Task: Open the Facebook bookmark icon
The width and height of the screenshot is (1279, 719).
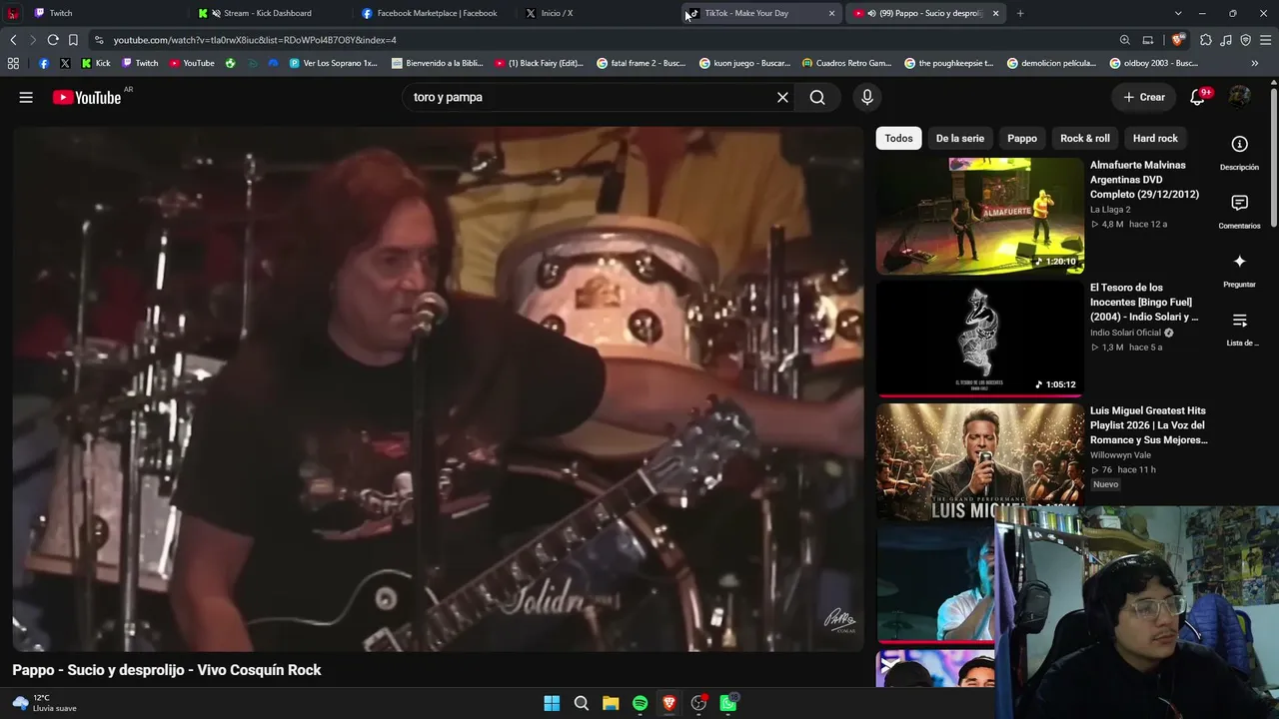Action: [44, 63]
